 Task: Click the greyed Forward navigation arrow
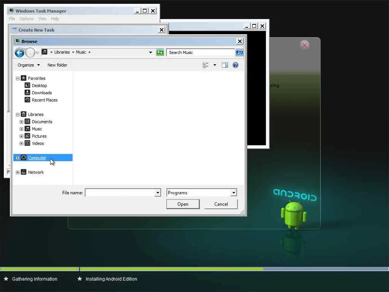click(x=30, y=52)
